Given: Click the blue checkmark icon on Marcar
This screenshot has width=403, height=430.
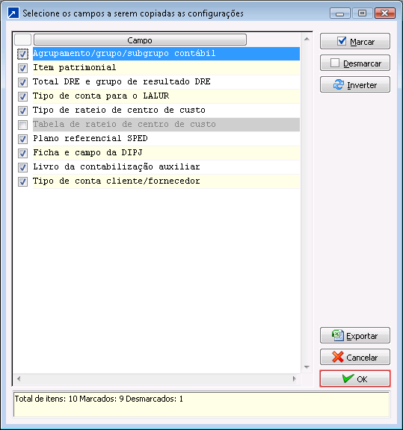Looking at the screenshot, I should coord(342,41).
